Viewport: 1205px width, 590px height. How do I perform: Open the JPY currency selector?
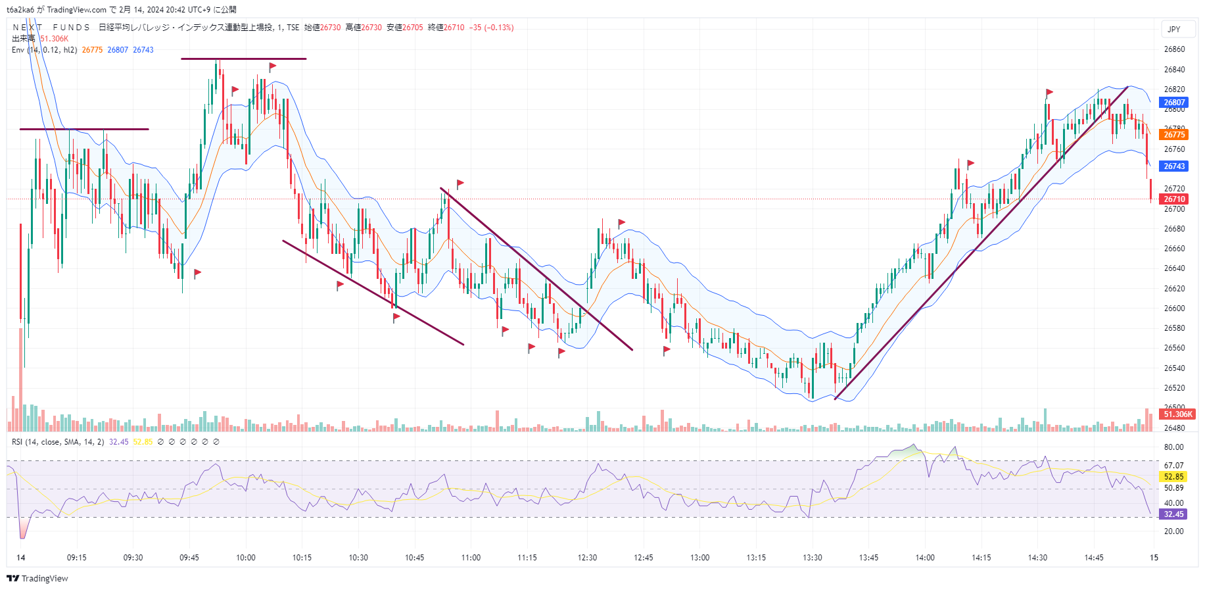(1174, 29)
